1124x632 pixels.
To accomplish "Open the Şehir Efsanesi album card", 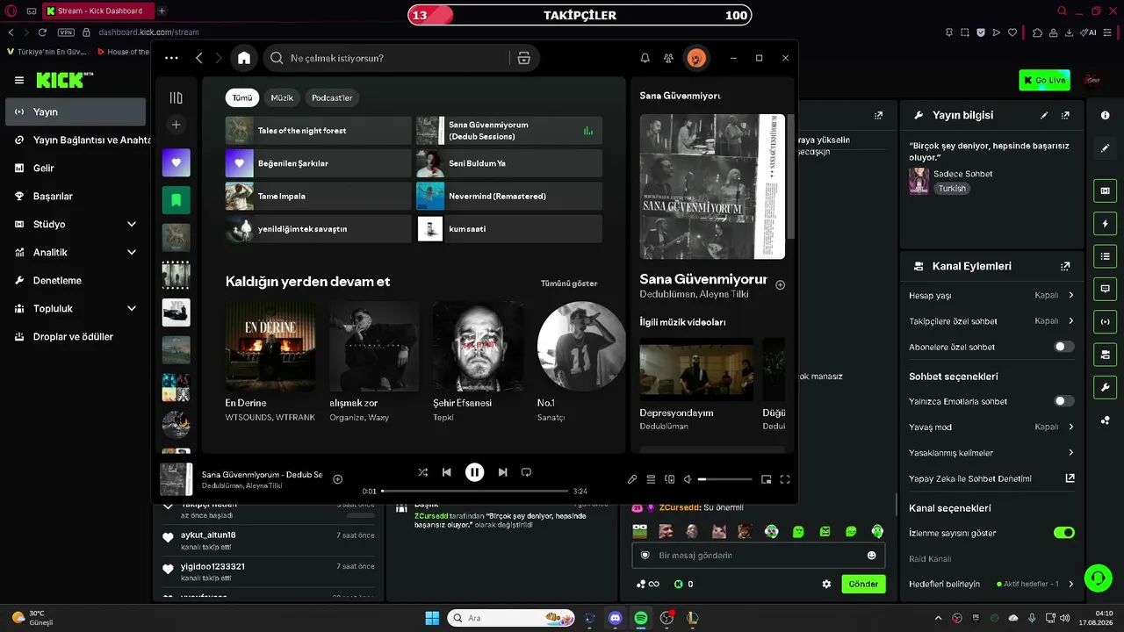I will pos(479,361).
